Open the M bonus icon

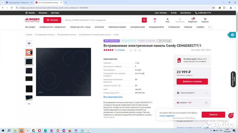click(x=155, y=20)
